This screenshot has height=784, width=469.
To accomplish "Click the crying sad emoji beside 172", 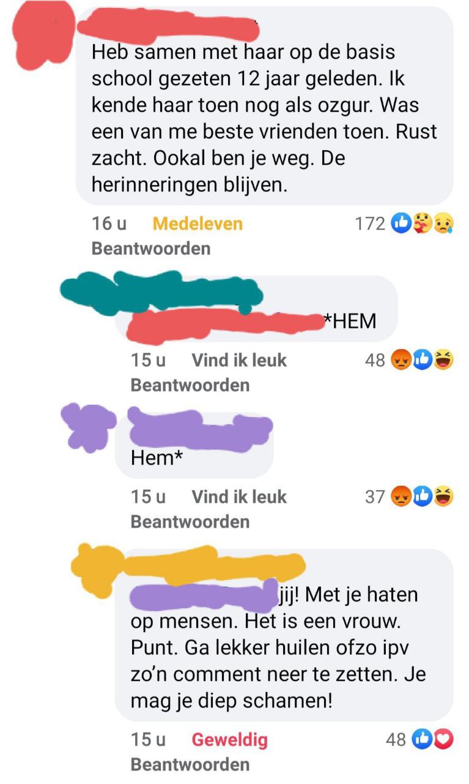I will tap(443, 224).
